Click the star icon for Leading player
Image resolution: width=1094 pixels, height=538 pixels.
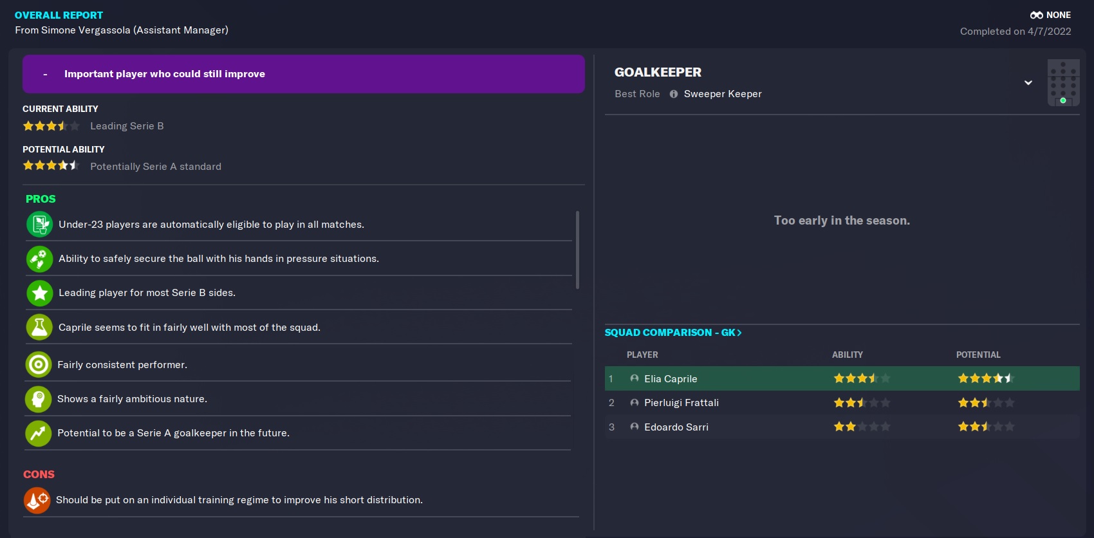click(39, 293)
